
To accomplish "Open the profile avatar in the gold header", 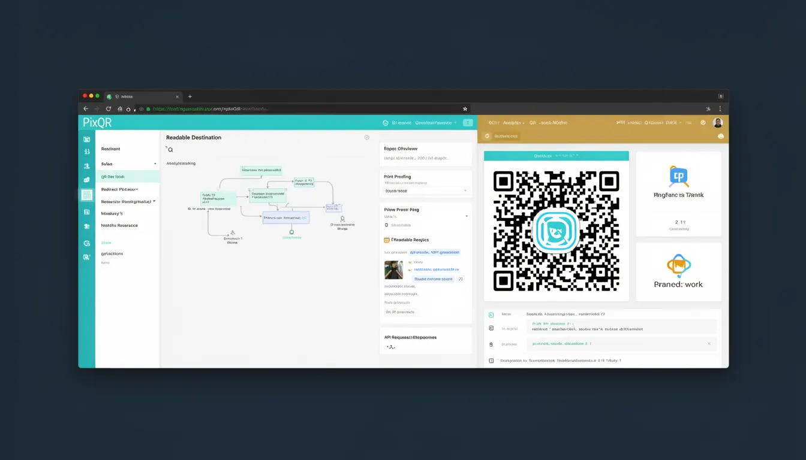I will (717, 122).
